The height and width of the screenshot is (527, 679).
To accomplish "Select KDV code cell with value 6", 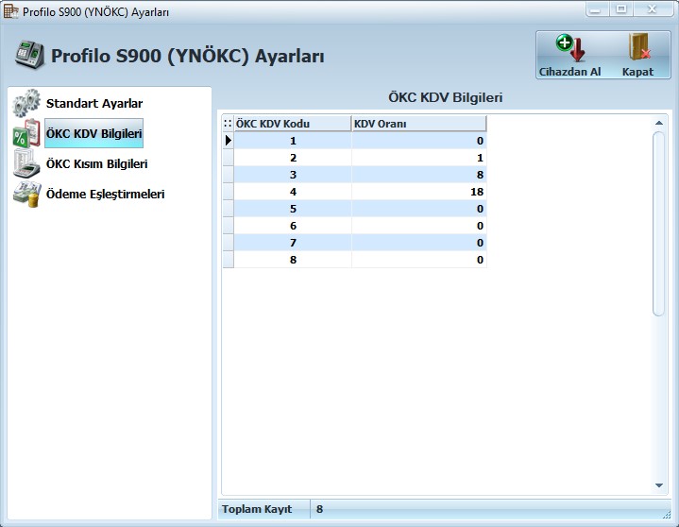I will (293, 226).
